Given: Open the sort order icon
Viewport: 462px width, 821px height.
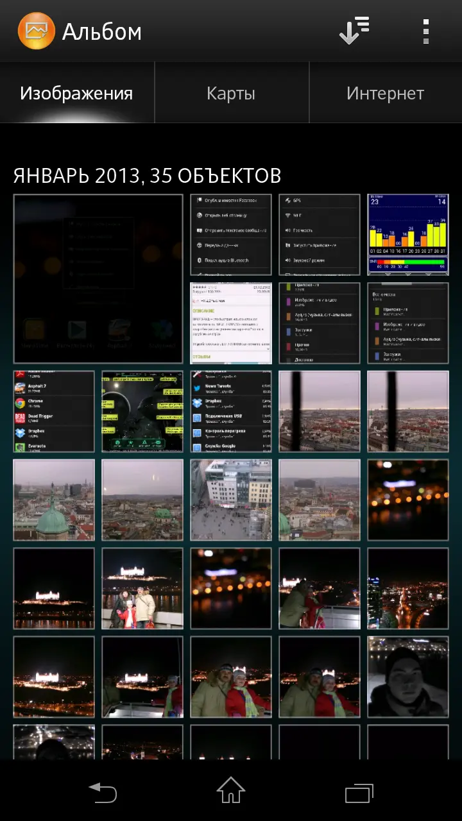Looking at the screenshot, I should [x=354, y=31].
